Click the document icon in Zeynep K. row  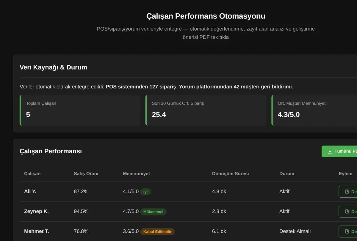347,212
